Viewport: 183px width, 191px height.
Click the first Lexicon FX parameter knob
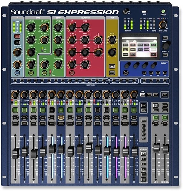click(x=128, y=65)
